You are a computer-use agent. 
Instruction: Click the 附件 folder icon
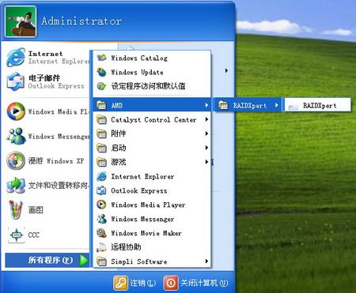(101, 133)
